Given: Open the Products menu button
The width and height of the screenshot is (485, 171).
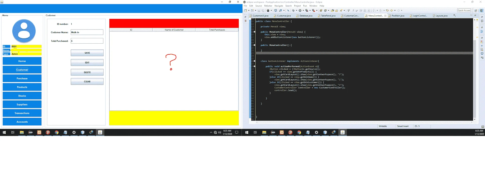Looking at the screenshot, I should [22, 87].
